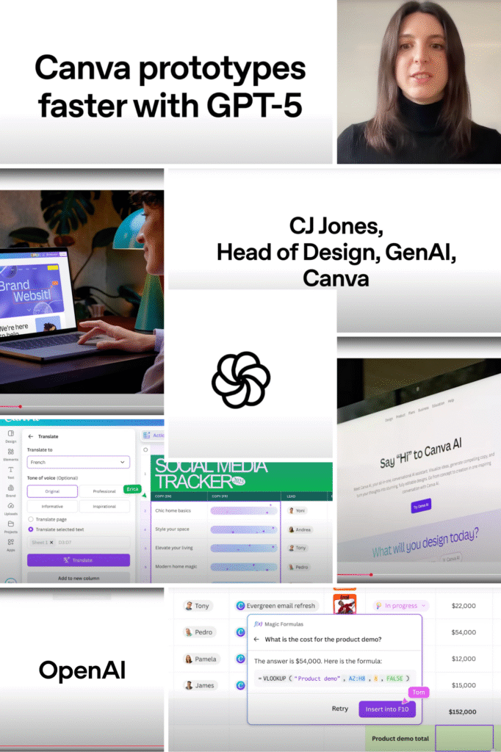The height and width of the screenshot is (752, 501).
Task: Click Pedro's avatar in Social Media Tracker
Action: pyautogui.click(x=292, y=567)
